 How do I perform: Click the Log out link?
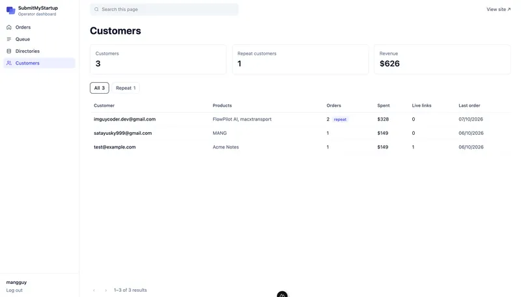14,290
